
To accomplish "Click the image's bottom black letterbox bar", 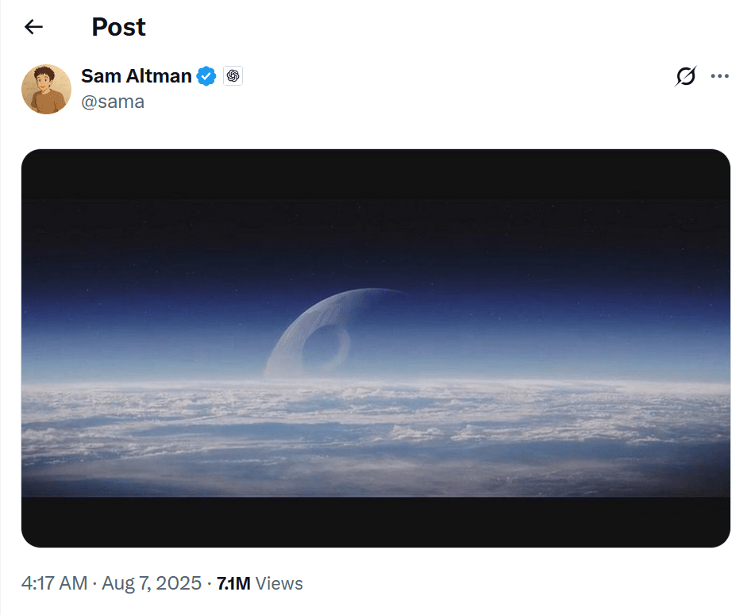I will click(x=375, y=521).
